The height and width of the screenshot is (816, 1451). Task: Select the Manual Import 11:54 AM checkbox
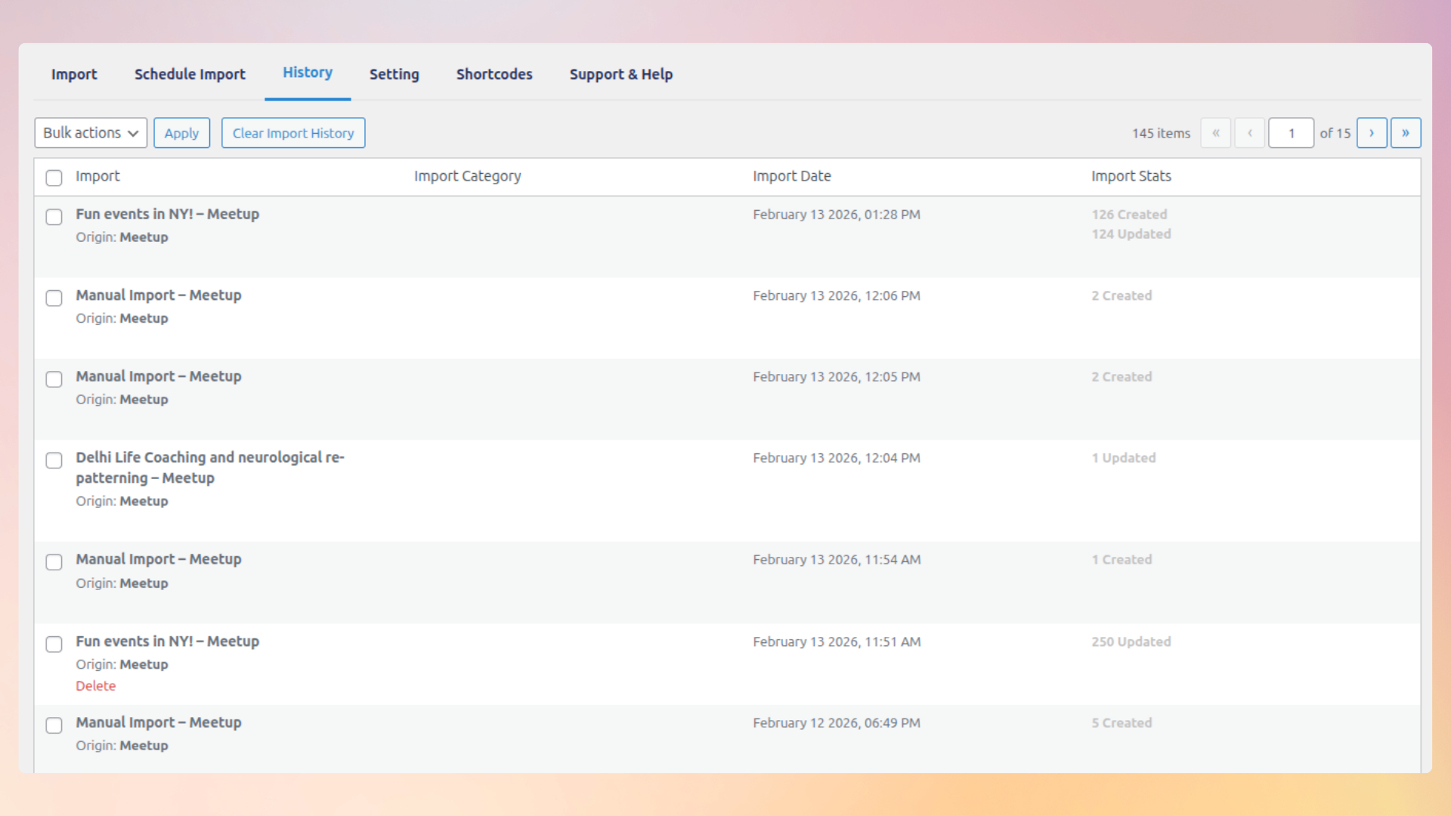(x=54, y=562)
